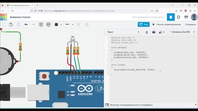Open the libraries box icon

click(154, 32)
